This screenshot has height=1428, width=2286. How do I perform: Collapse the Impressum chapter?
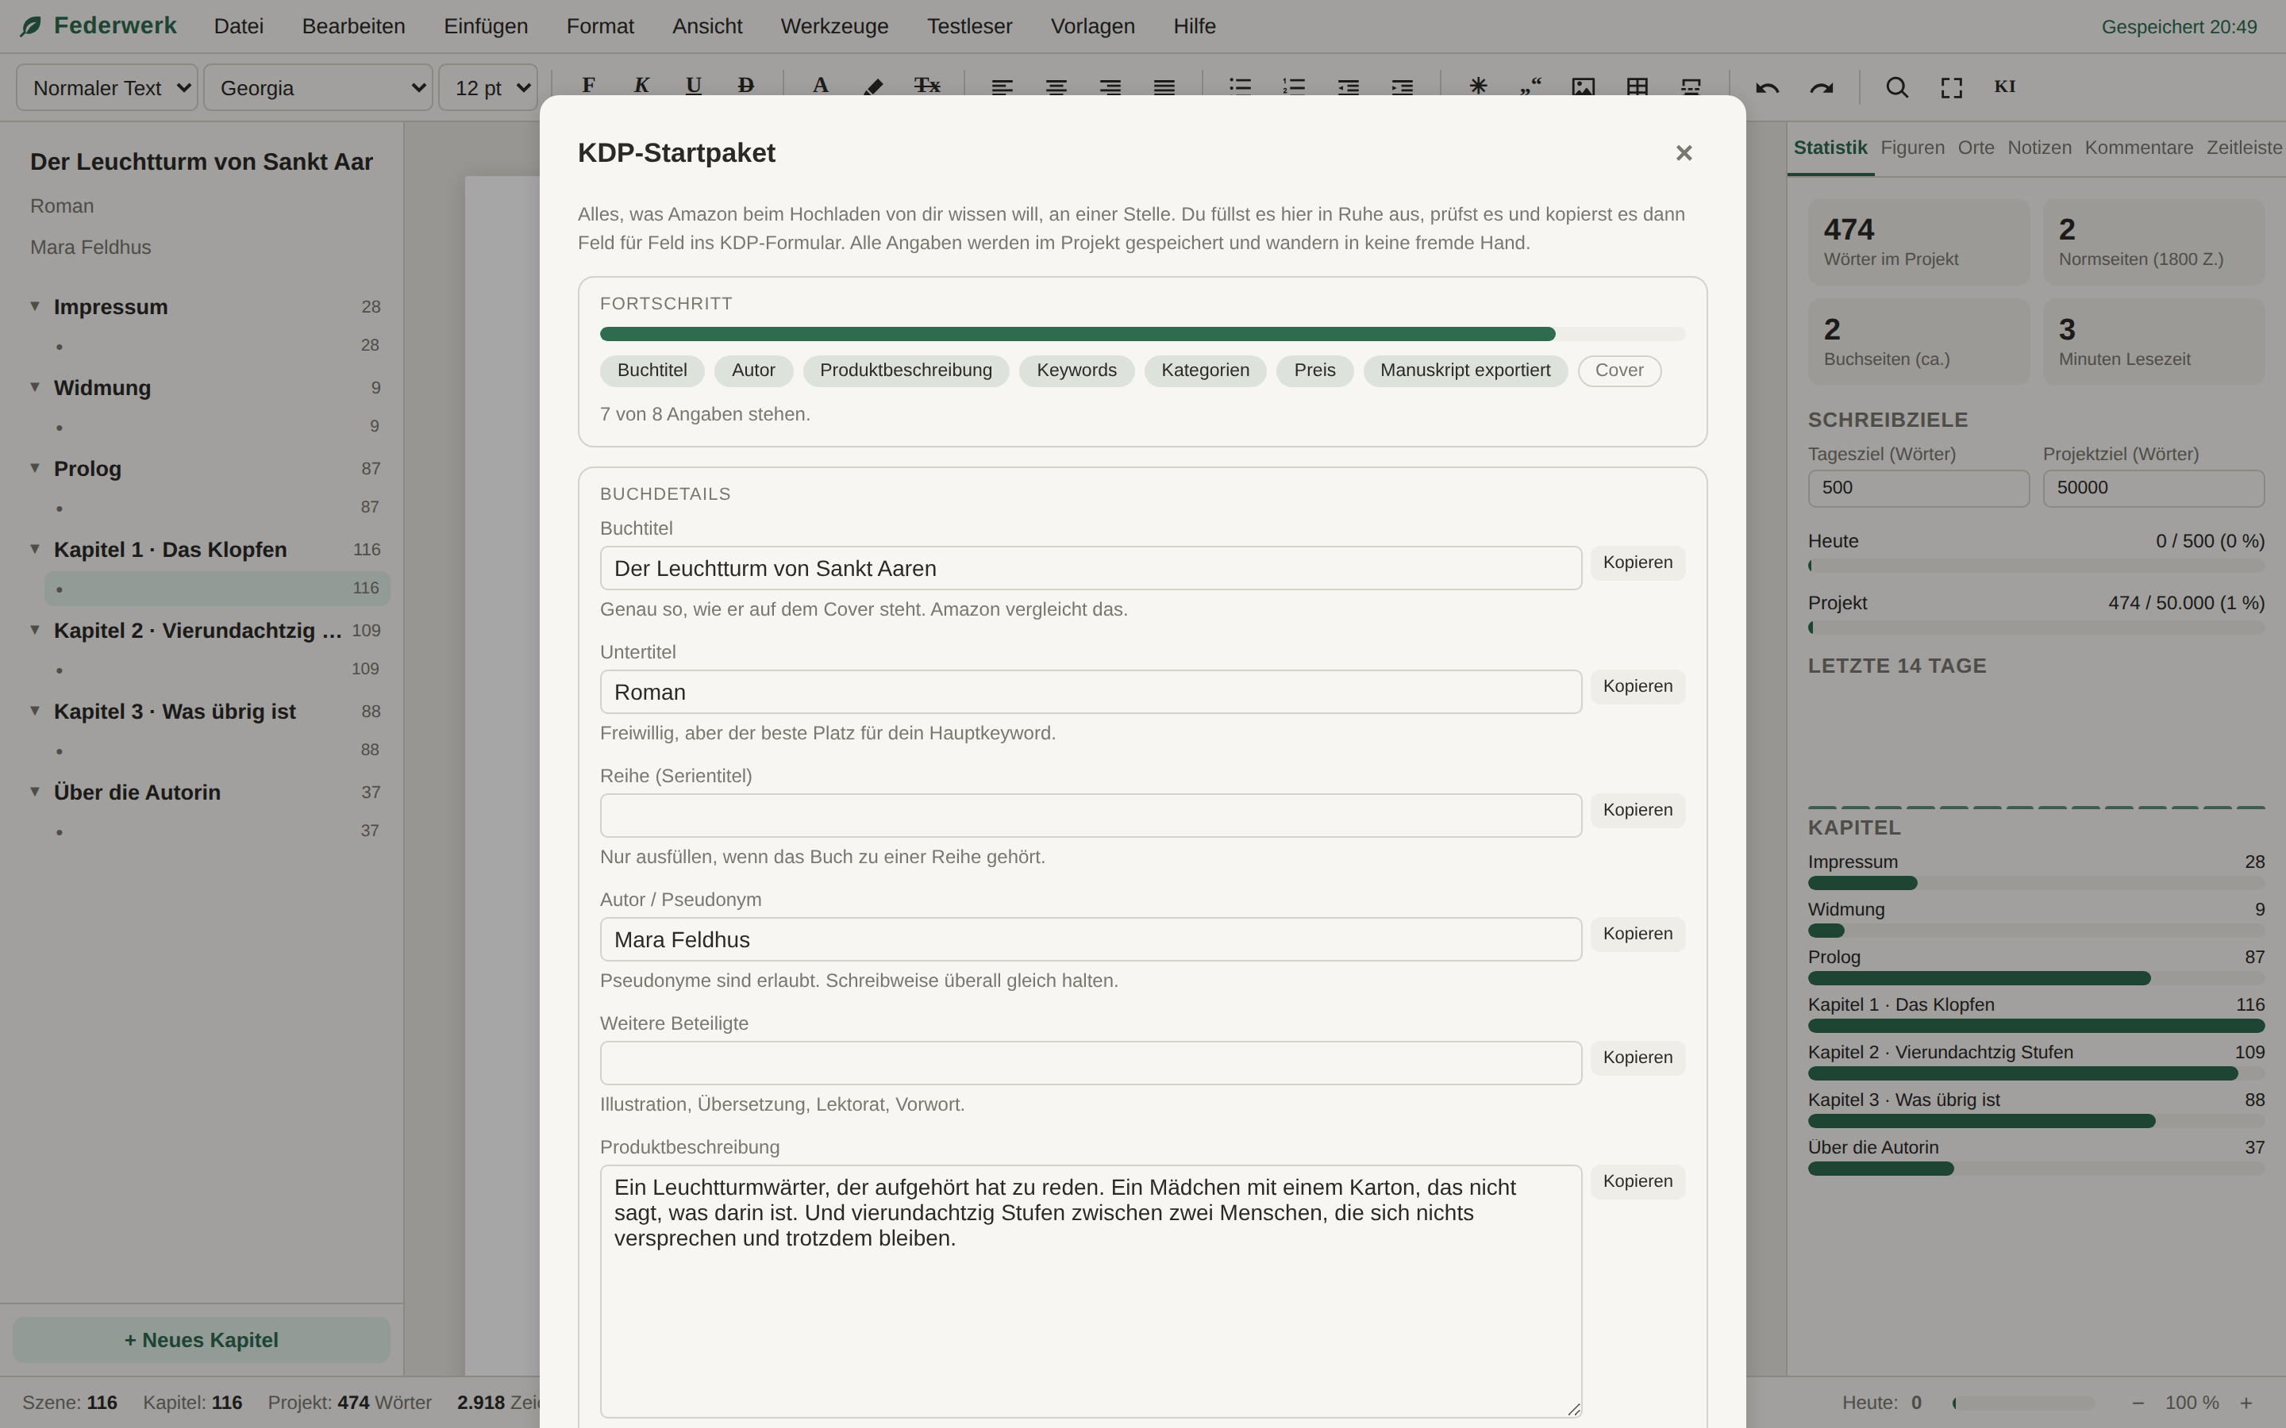35,306
